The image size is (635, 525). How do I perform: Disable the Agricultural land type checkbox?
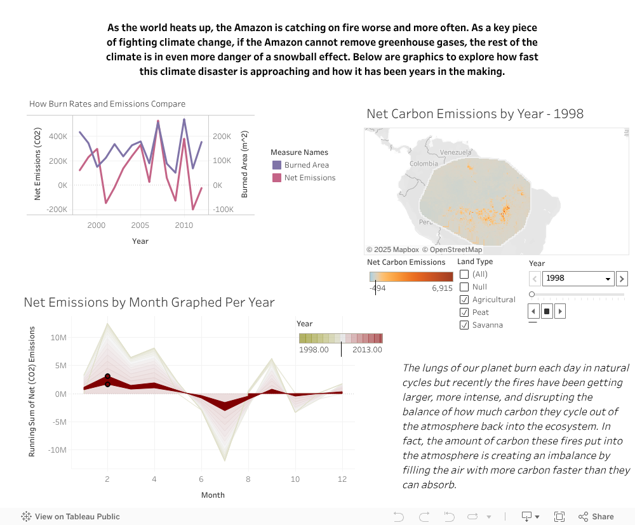pos(464,299)
